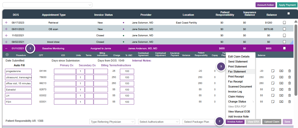Tick the checkbox on the OB scan row
Viewport: 298px width, 128px height.
click(284, 29)
